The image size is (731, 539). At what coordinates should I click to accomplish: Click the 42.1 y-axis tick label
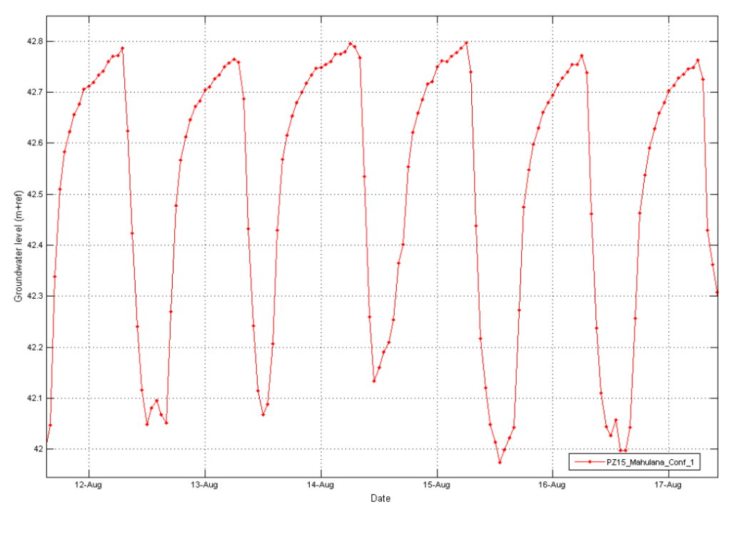coord(34,399)
